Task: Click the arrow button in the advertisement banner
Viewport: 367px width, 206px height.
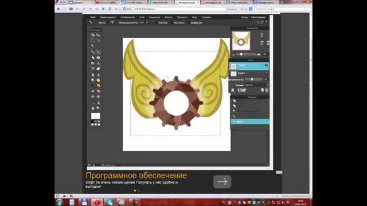Action: pos(222,181)
